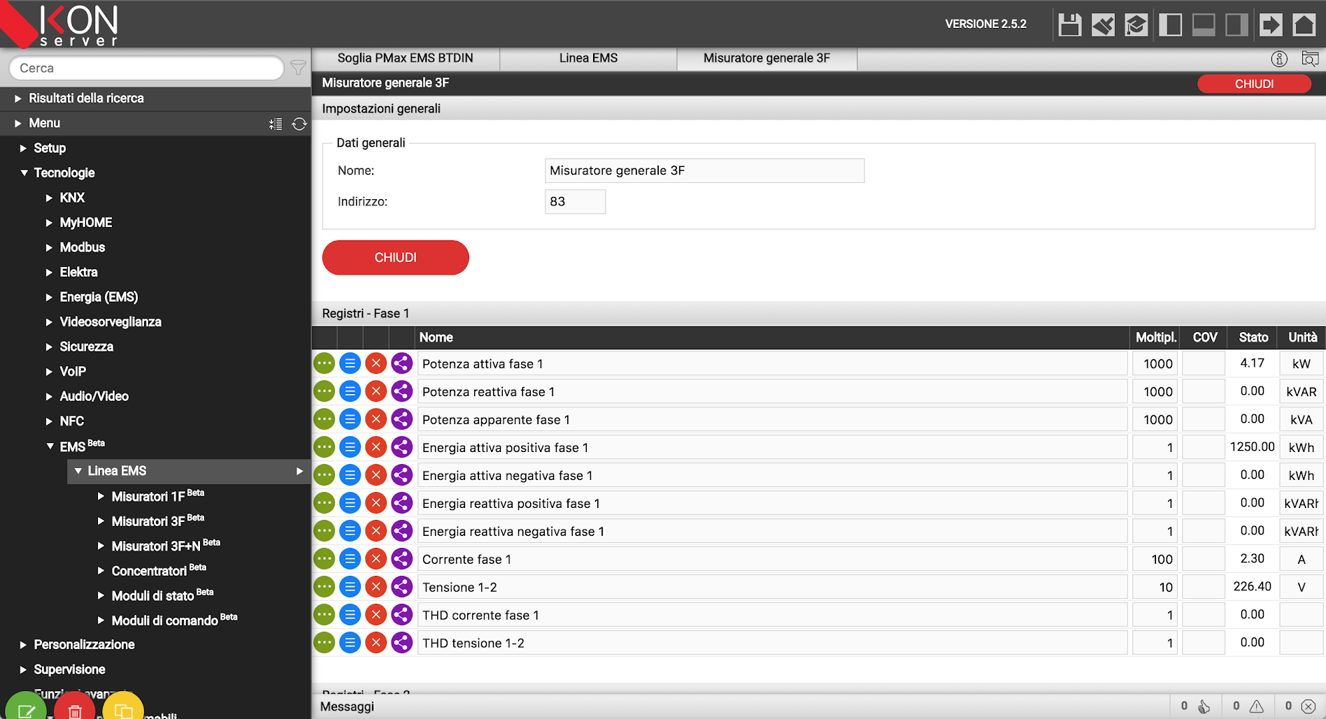Refresh the menu tree

click(x=299, y=124)
